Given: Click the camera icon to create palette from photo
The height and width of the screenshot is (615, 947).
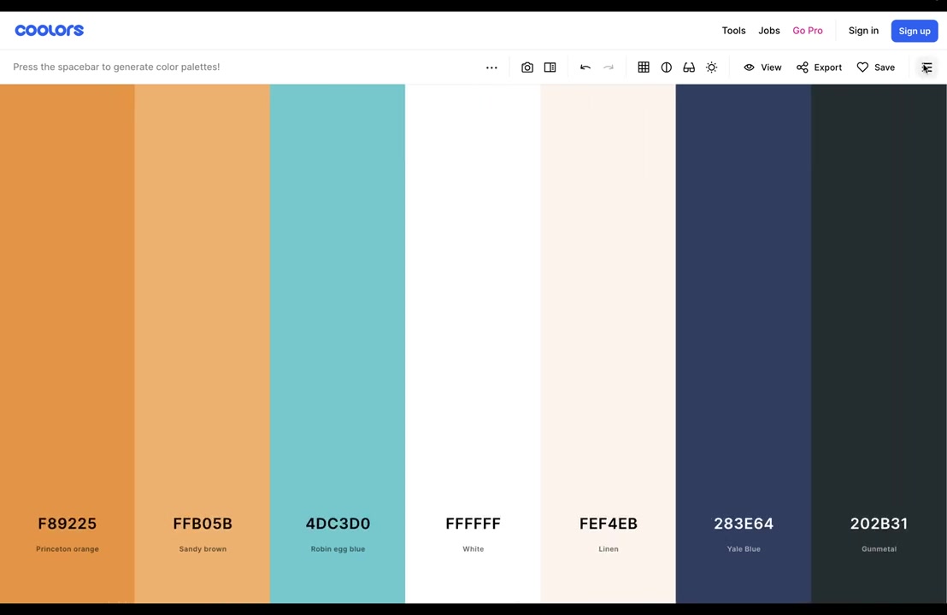Looking at the screenshot, I should [527, 67].
